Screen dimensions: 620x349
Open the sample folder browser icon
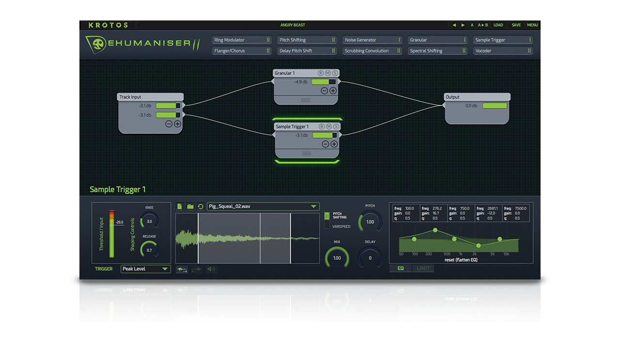click(x=190, y=206)
